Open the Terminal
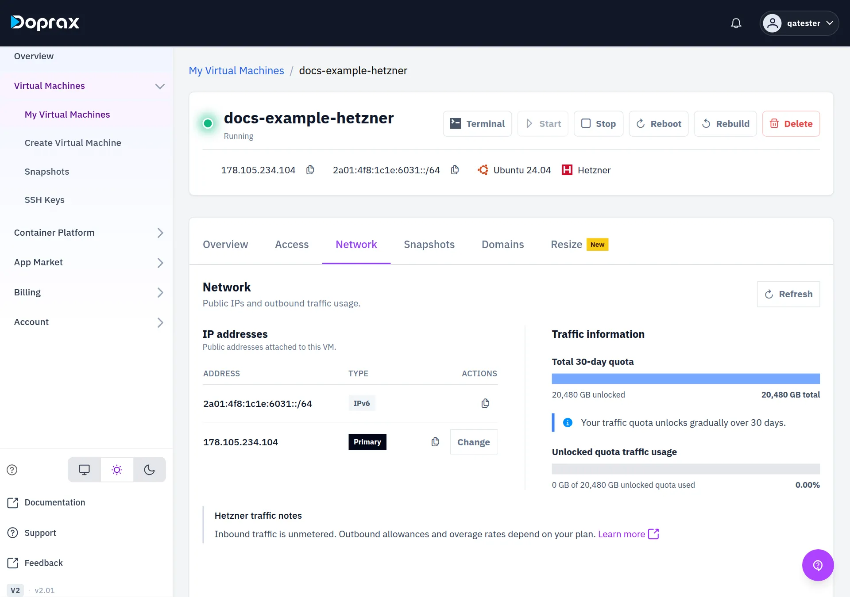Image resolution: width=850 pixels, height=597 pixels. tap(477, 124)
